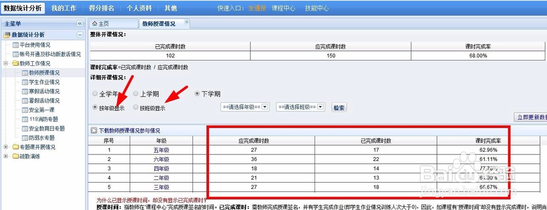Viewport: 547px width, 210px height.
Task: Select the 全学年 radio button
Action: [x=95, y=94]
